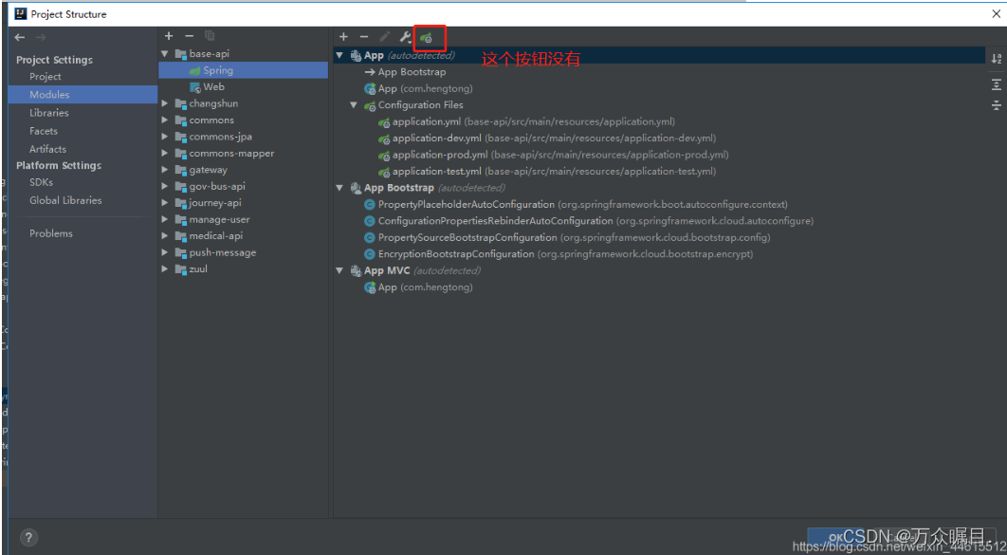Sort alphabetically using right toolbar icon

(x=996, y=59)
